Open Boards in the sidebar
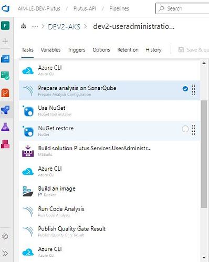 click(5, 76)
